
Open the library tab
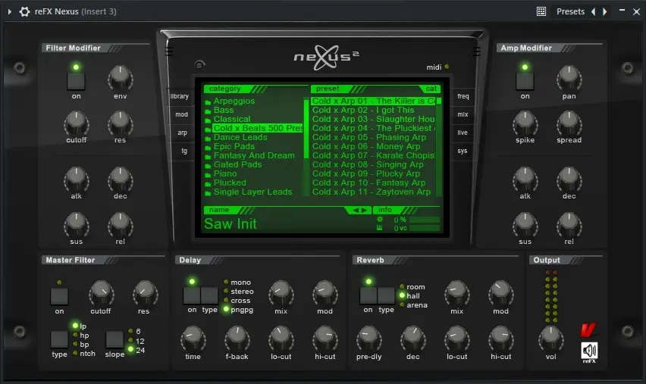click(x=180, y=96)
